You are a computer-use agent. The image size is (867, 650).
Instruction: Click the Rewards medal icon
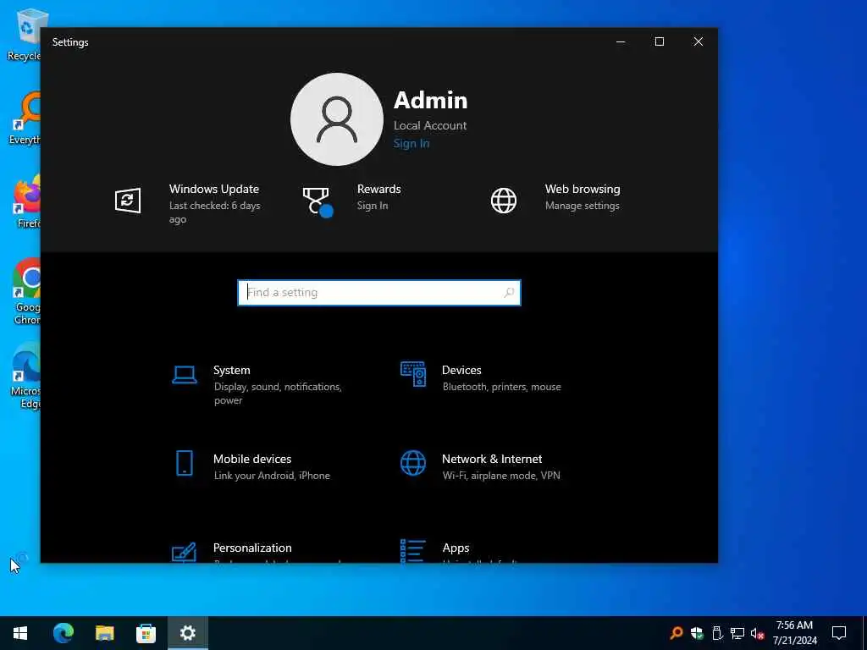(318, 201)
